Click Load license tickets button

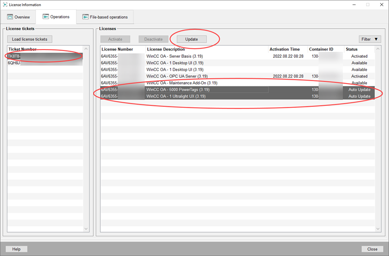click(30, 39)
